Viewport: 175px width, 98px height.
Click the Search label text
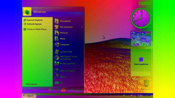tap(63, 77)
